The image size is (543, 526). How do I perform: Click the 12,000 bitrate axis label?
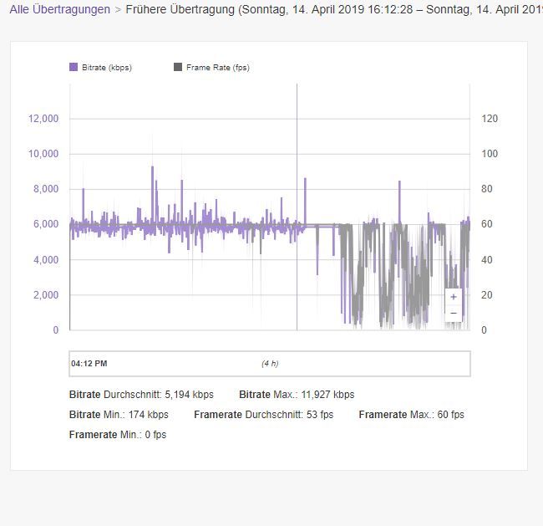pyautogui.click(x=43, y=119)
